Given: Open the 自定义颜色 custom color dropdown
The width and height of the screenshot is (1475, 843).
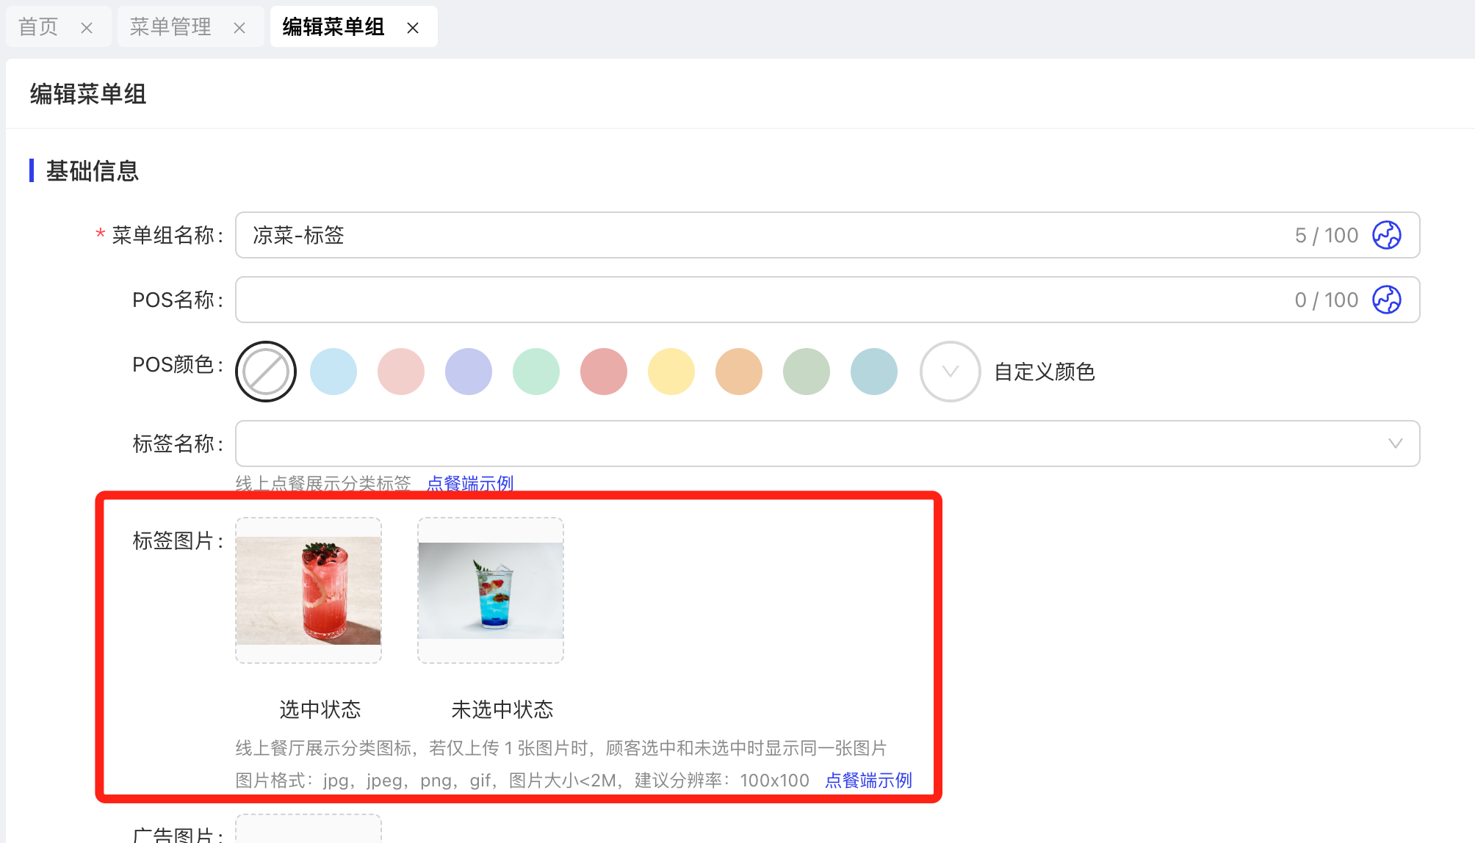Looking at the screenshot, I should click(x=950, y=372).
